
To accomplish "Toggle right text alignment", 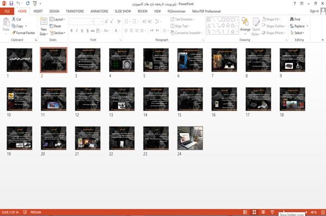I will point(136,31).
